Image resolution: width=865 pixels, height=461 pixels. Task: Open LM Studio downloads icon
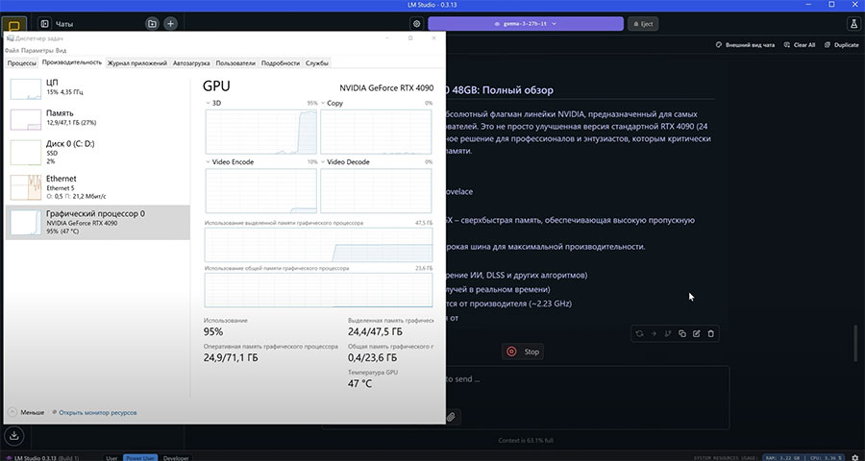[14, 435]
